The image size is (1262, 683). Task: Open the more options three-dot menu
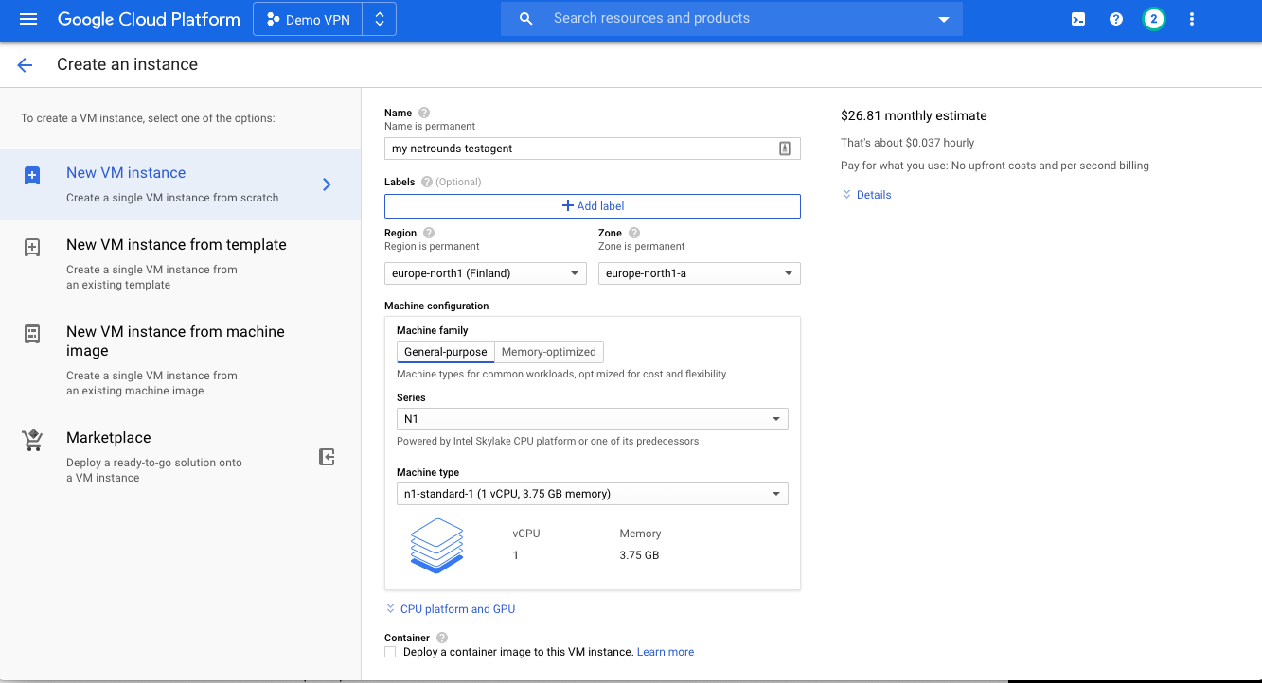1191,18
